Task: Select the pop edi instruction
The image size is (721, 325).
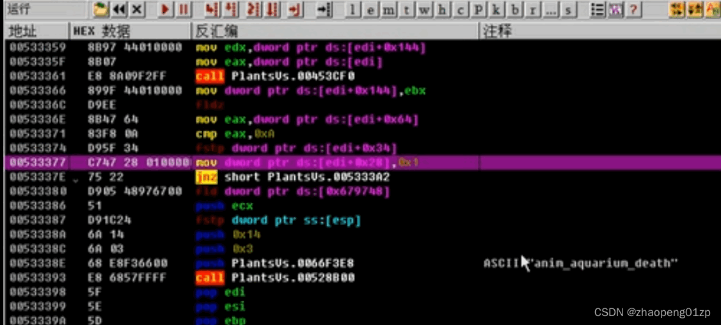Action: tap(220, 292)
